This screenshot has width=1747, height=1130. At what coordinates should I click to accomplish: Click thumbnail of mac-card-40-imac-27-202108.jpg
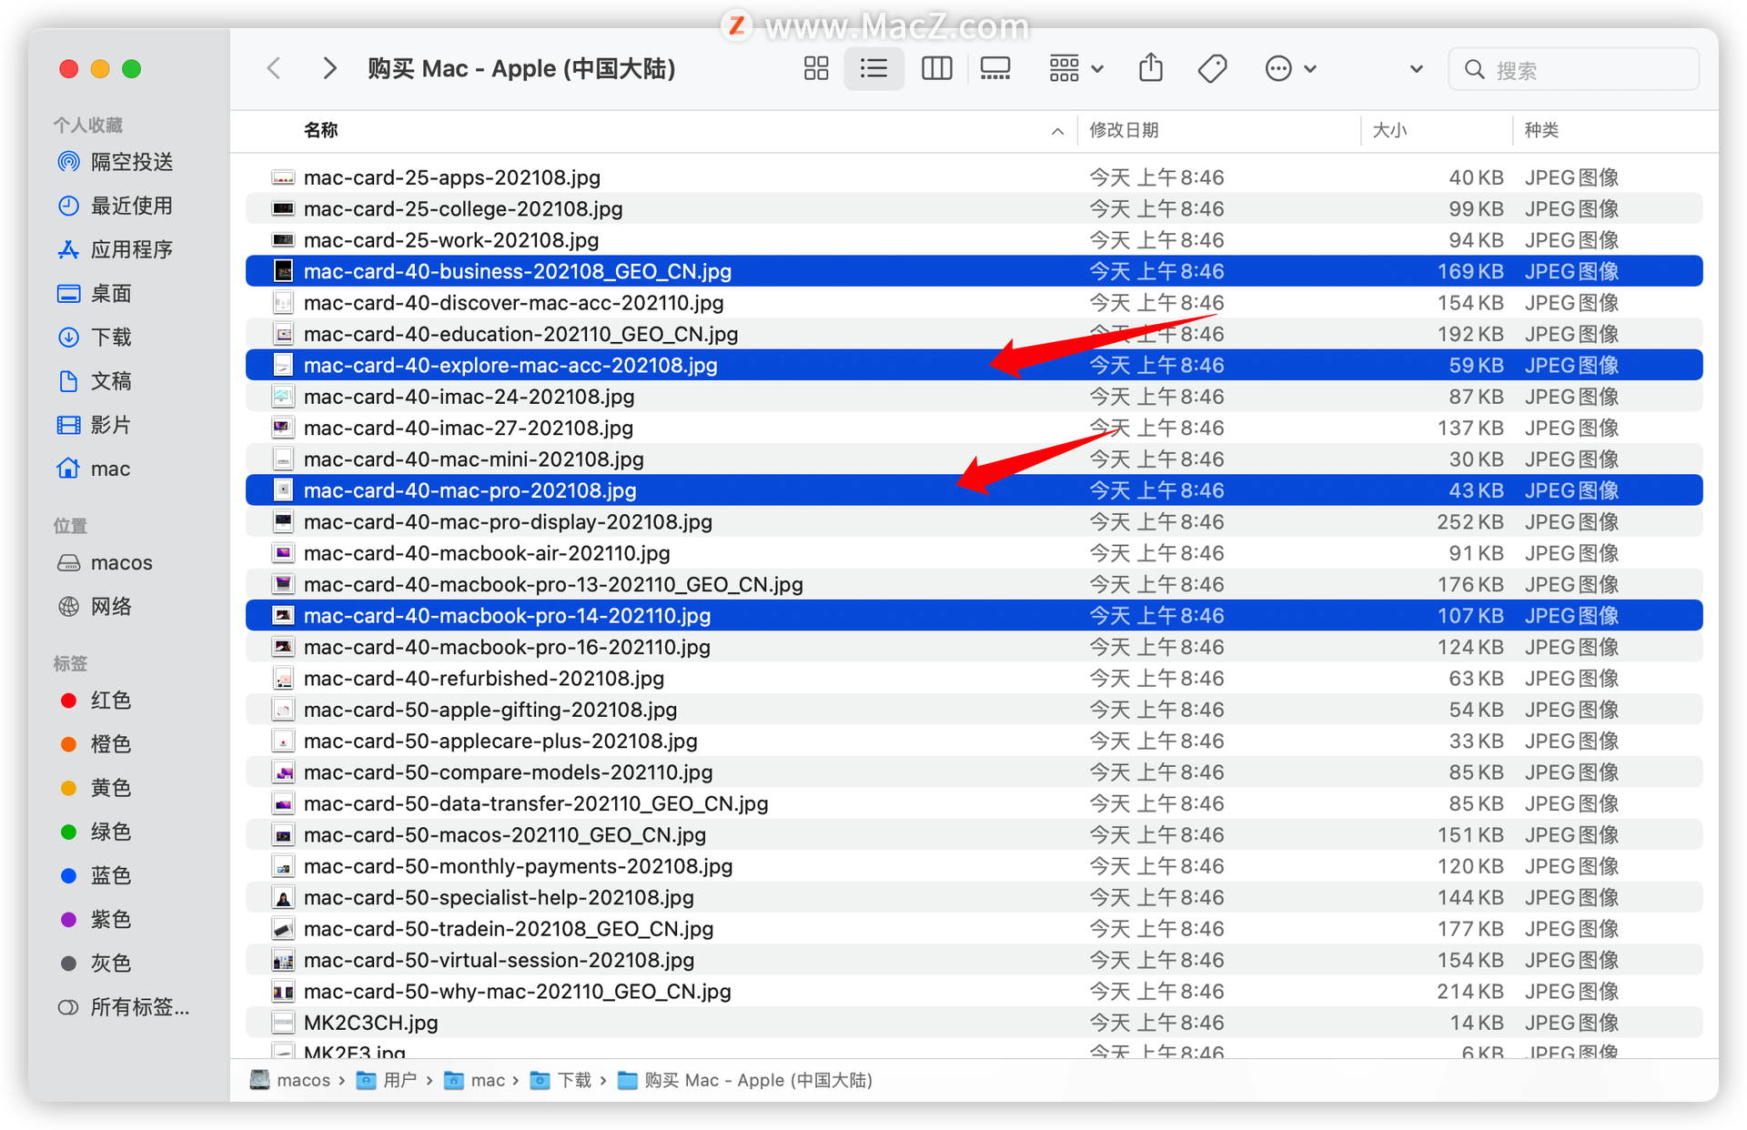coord(283,428)
